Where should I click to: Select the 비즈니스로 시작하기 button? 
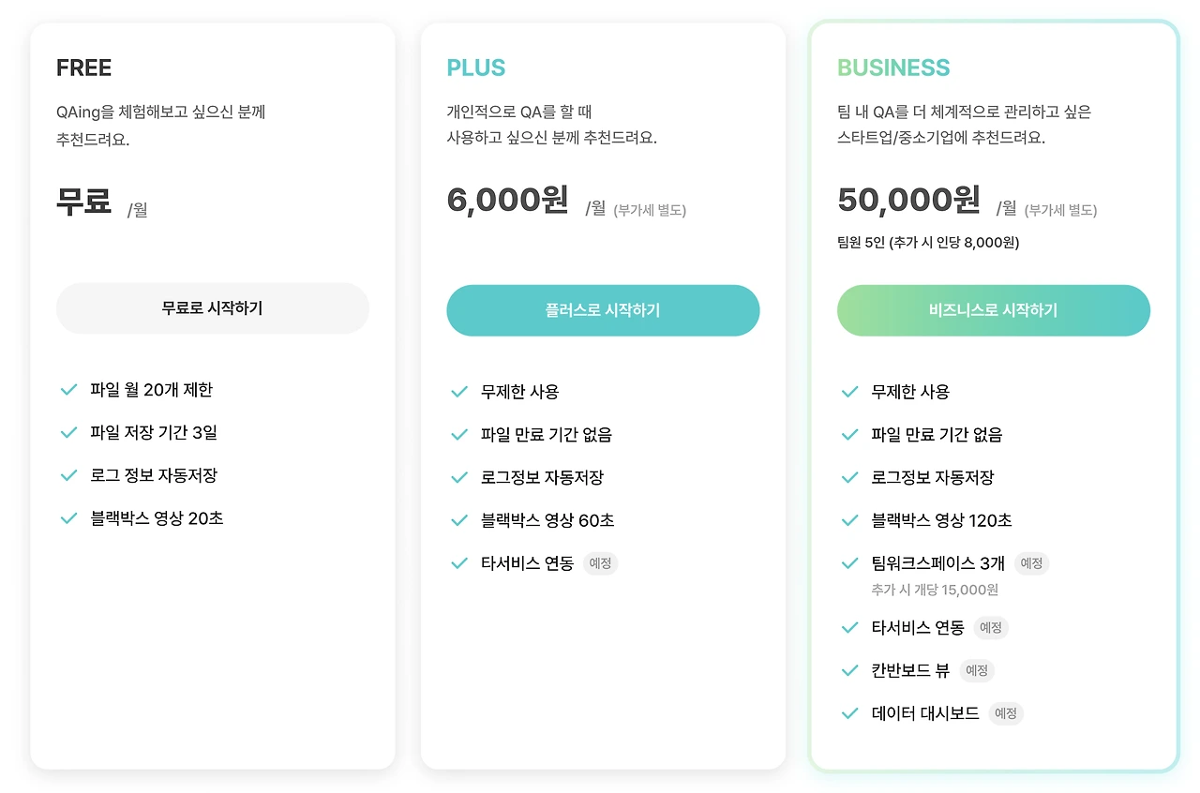994,310
